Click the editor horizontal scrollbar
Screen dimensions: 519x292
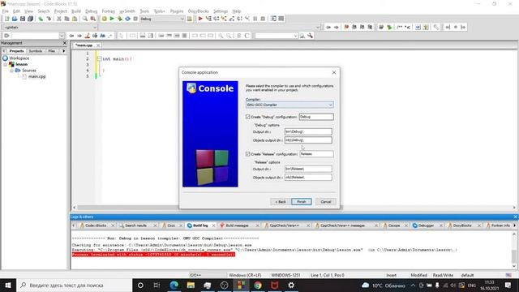click(294, 208)
